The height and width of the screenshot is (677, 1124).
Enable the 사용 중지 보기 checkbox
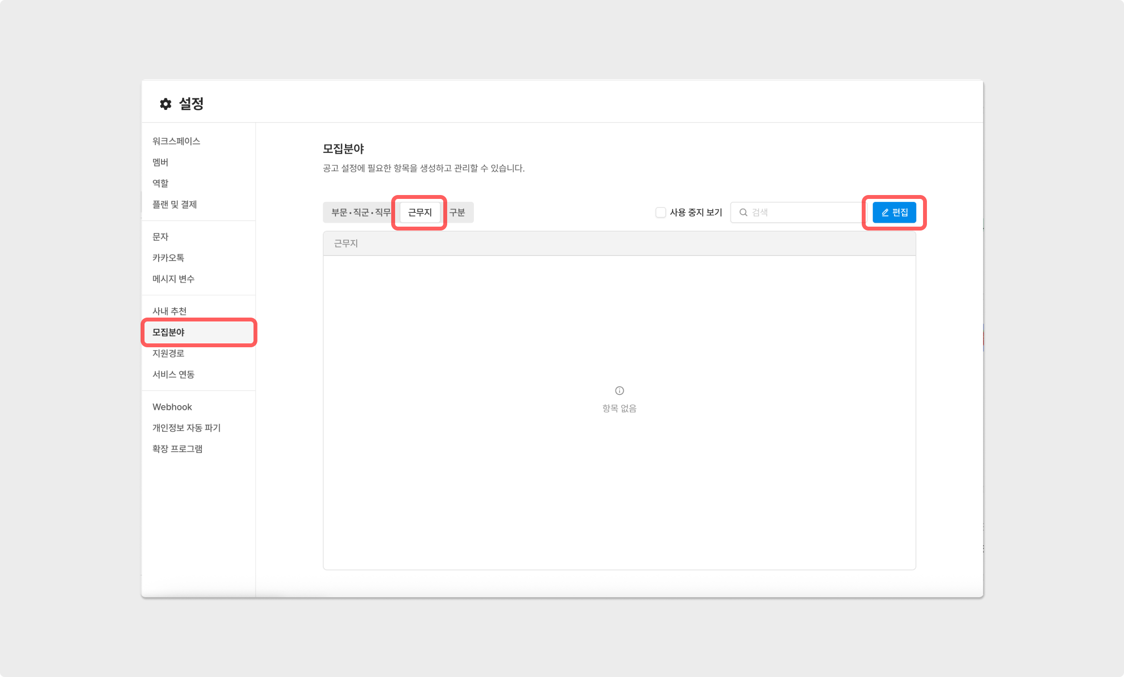point(660,213)
